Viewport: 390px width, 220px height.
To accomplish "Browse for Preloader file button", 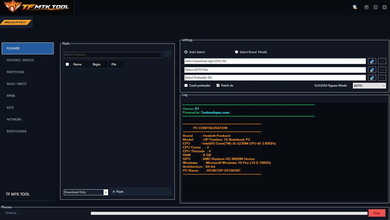I will point(382,78).
